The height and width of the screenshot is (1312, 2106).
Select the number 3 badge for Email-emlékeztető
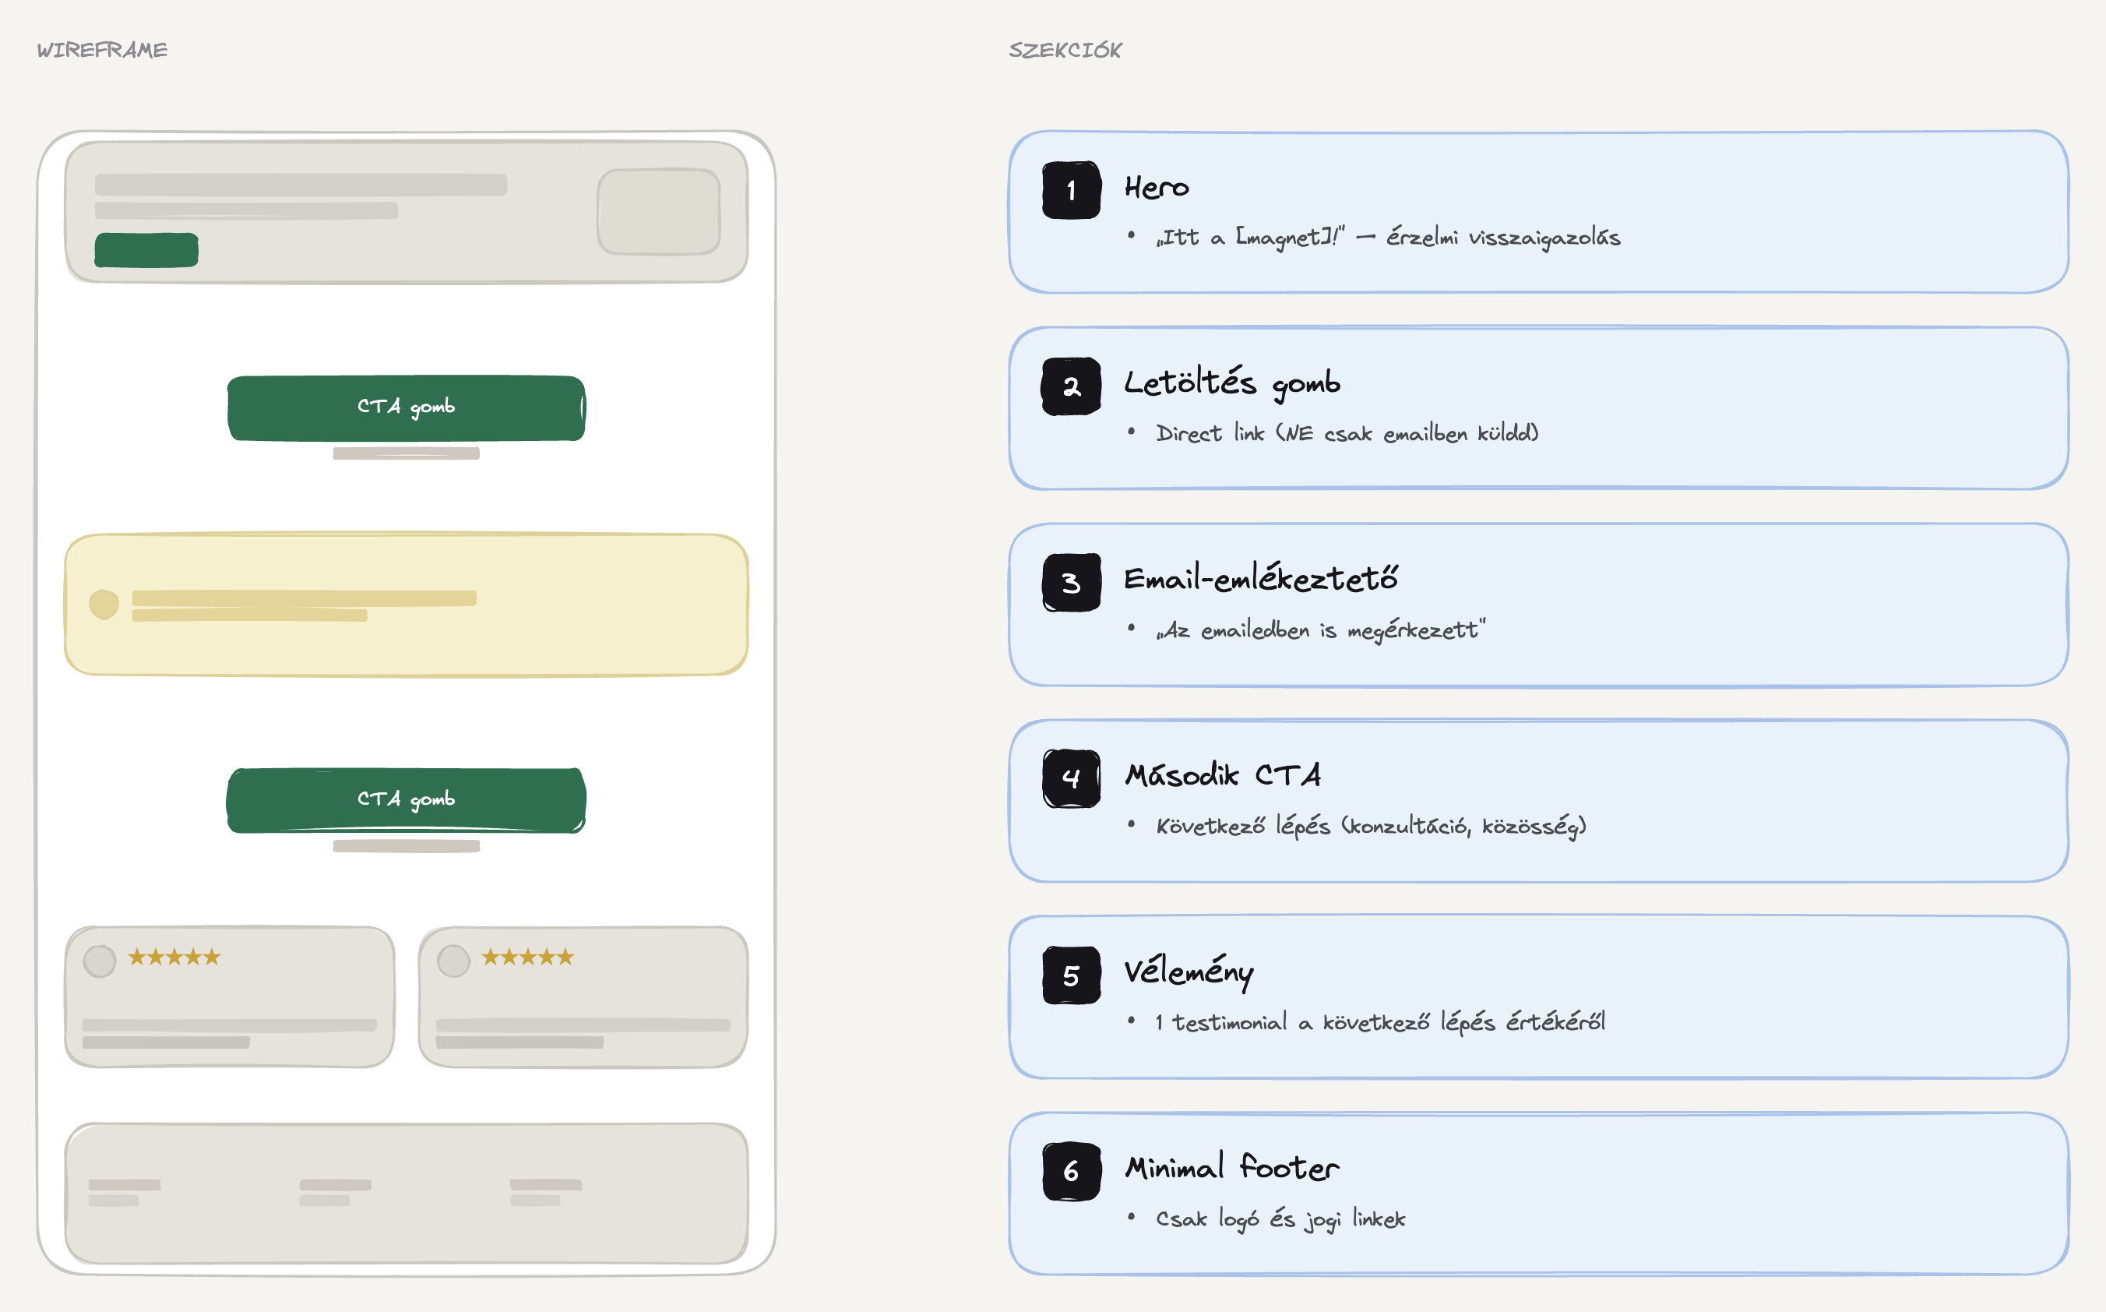[x=1071, y=582]
